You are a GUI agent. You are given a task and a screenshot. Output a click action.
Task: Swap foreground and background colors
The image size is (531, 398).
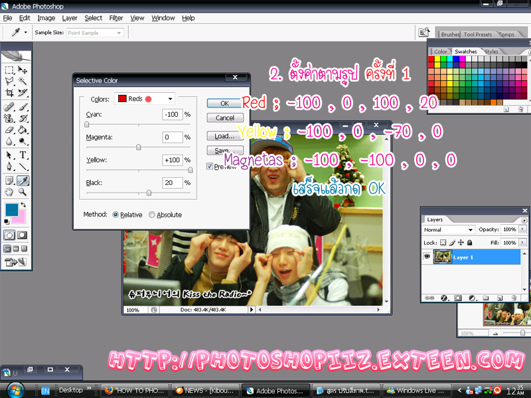[23, 205]
